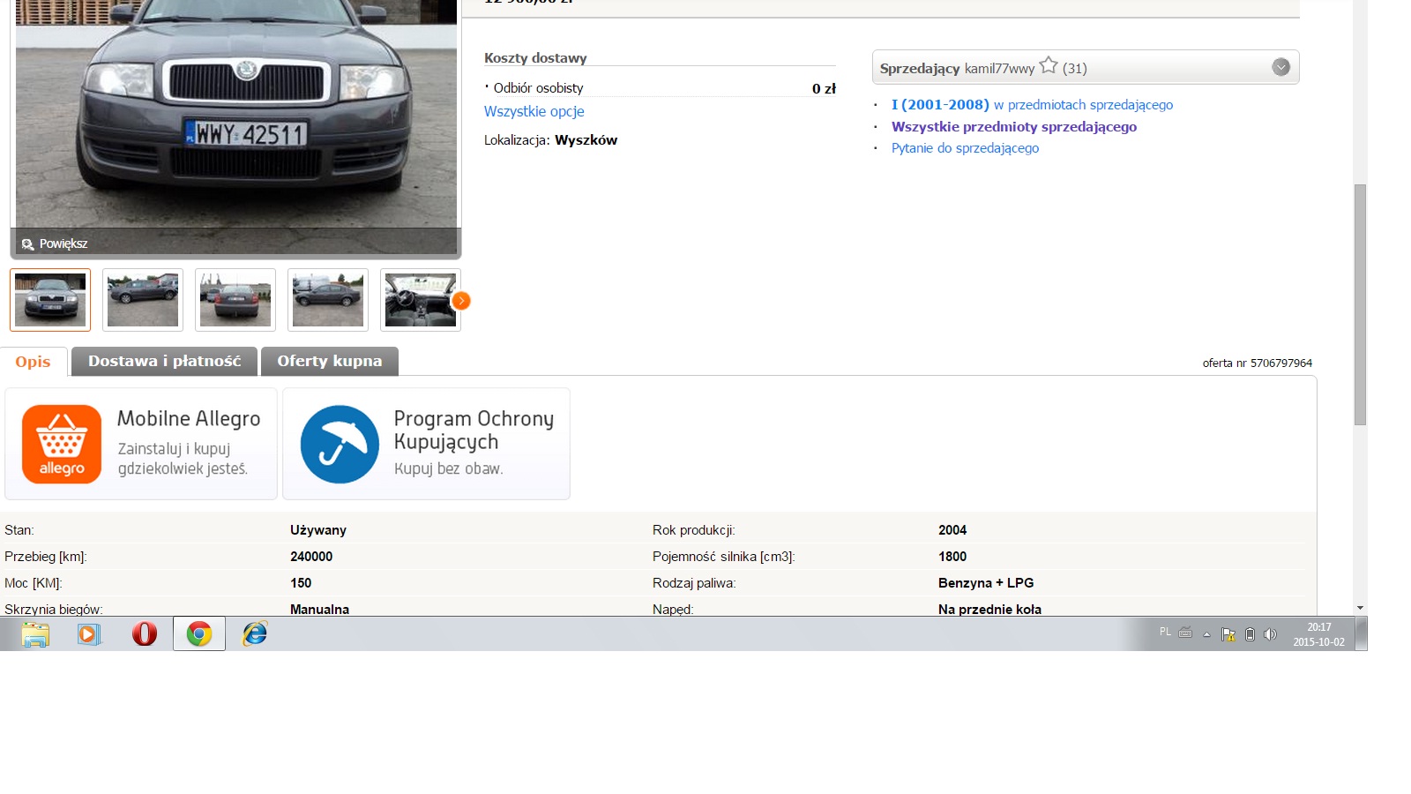The image size is (1411, 794).
Task: Open Windows Media Player from the taskbar
Action: (89, 633)
